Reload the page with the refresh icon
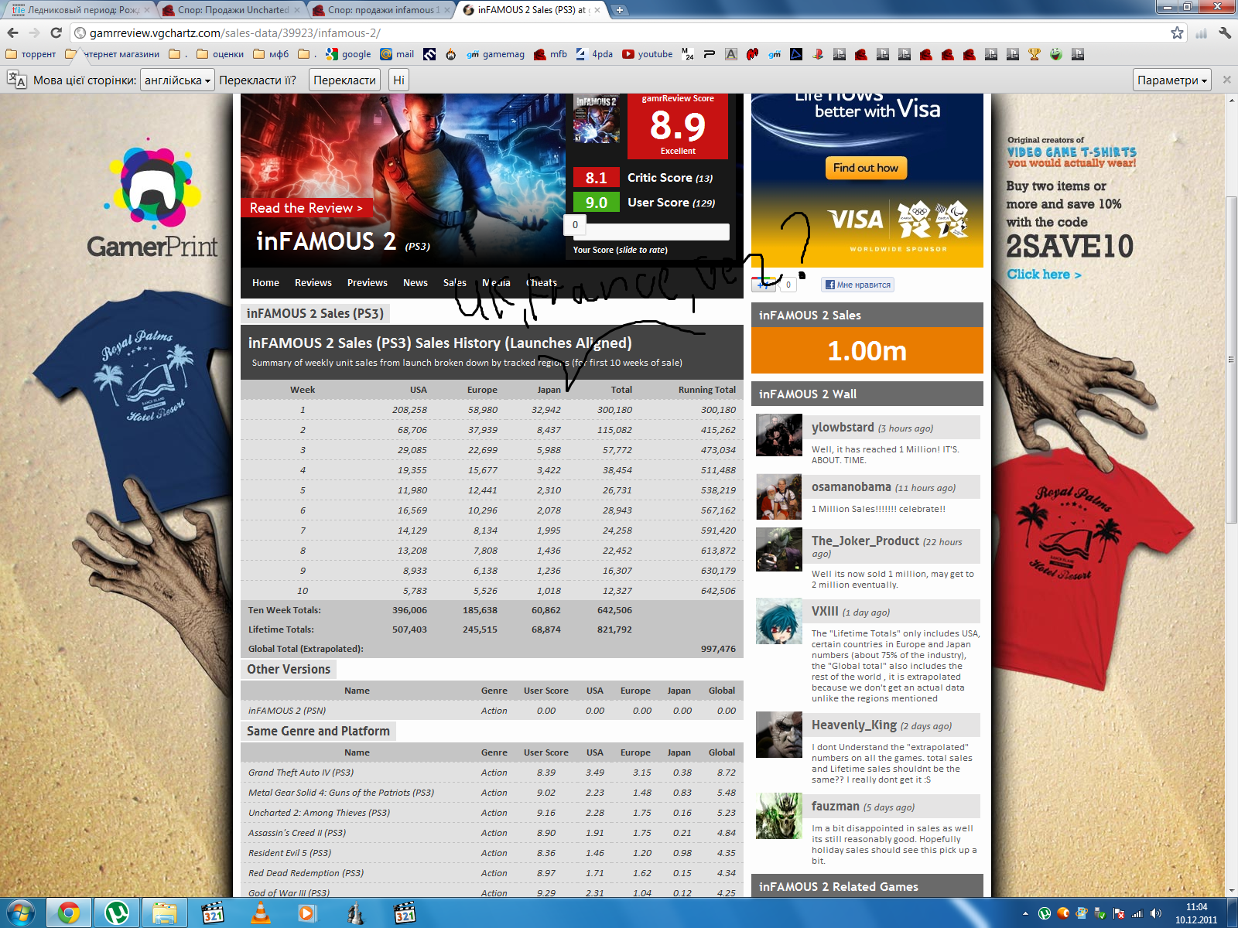Screen dimensions: 1238x928 tap(56, 32)
